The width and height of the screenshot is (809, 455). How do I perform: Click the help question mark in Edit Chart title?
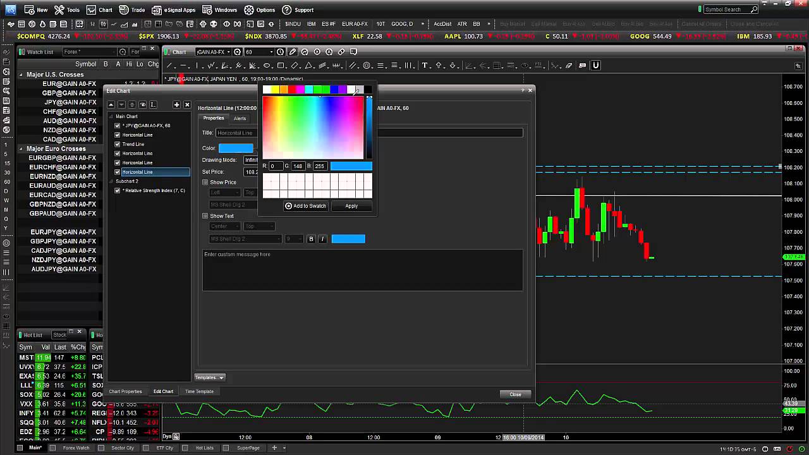click(523, 90)
